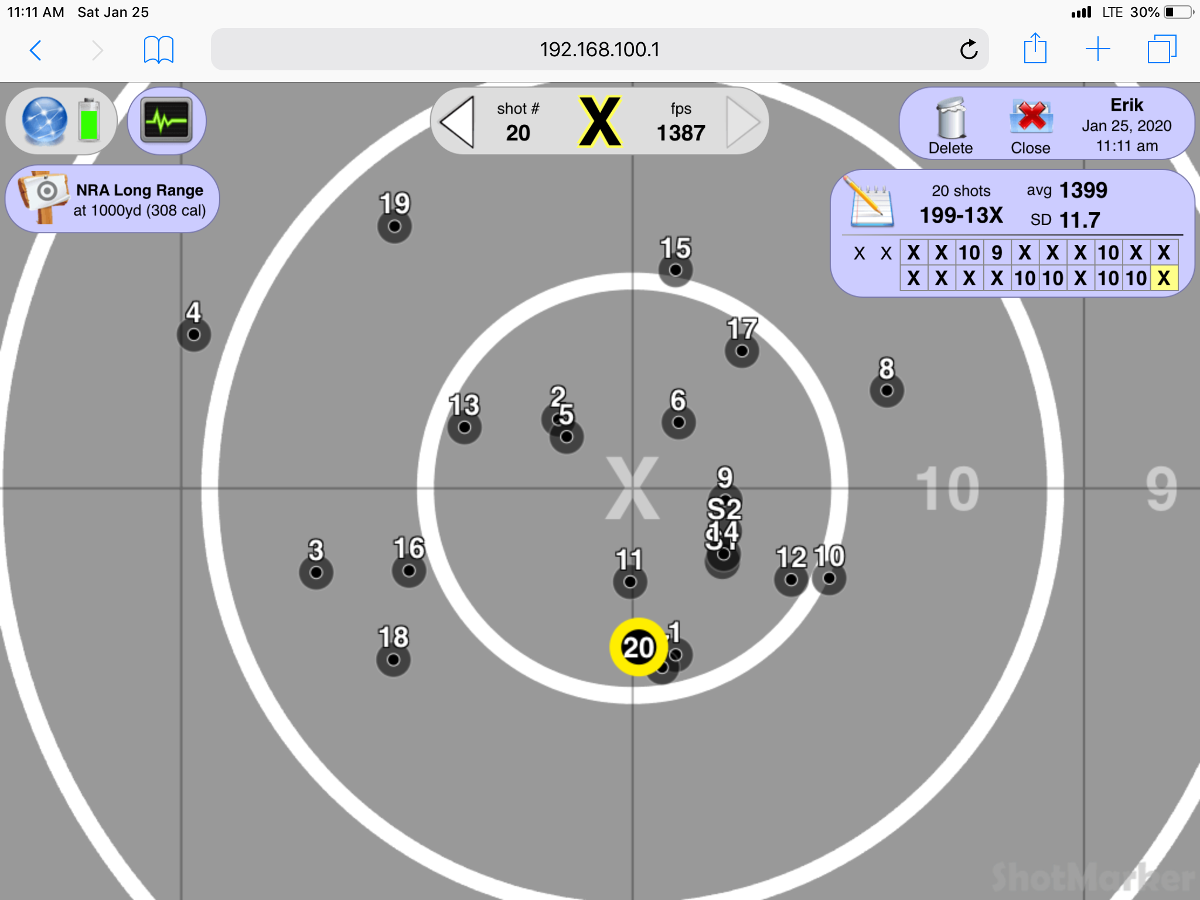Tap the 192.168.100.1 address bar
Viewport: 1200px width, 900px height.
pyautogui.click(x=599, y=50)
